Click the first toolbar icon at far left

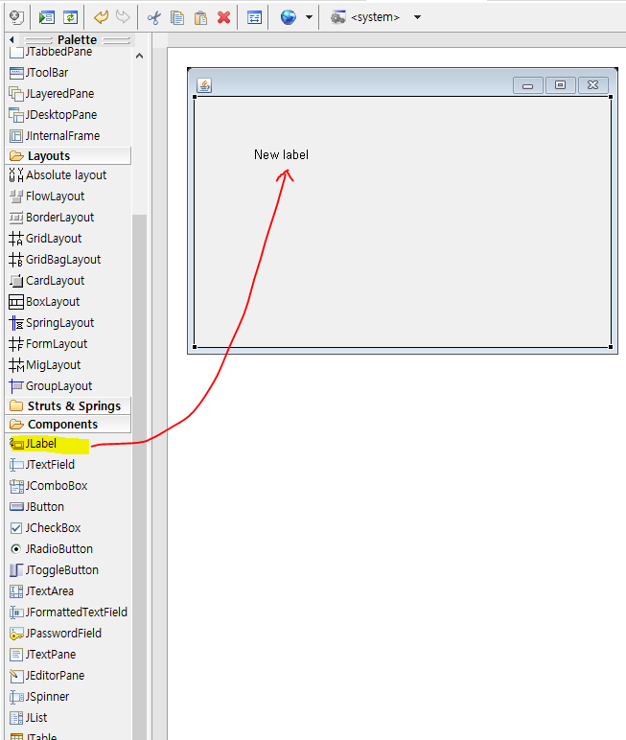point(16,17)
